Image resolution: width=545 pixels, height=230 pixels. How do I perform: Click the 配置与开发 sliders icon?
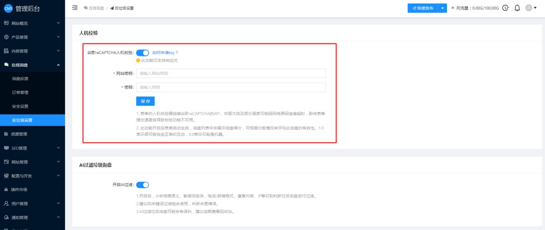[6, 176]
